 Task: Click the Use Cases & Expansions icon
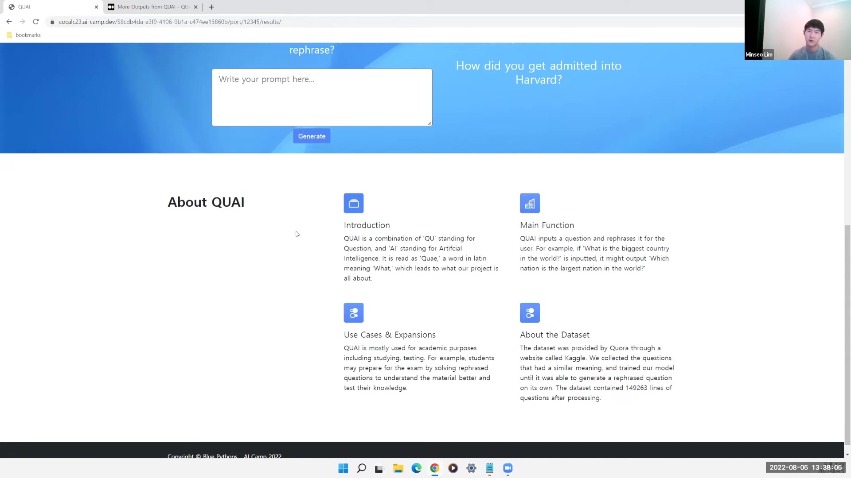click(353, 313)
